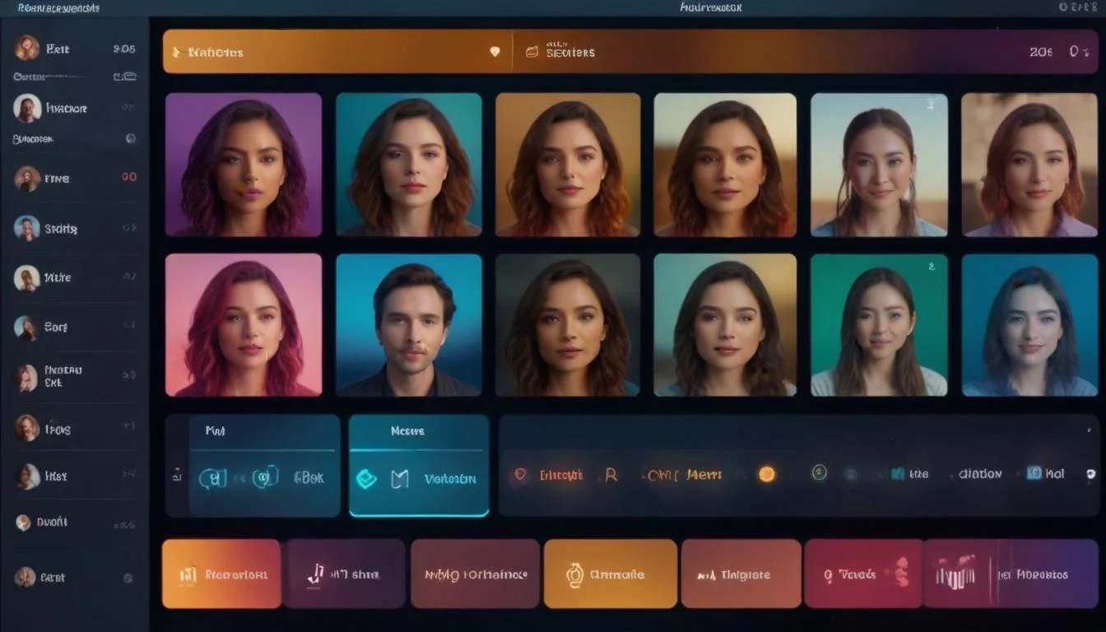The height and width of the screenshot is (632, 1106).
Task: Click the teal diamond icon in highlighted panel
Action: coord(366,479)
